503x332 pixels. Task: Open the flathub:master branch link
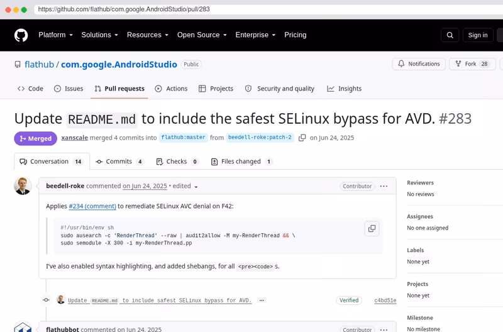[183, 137]
